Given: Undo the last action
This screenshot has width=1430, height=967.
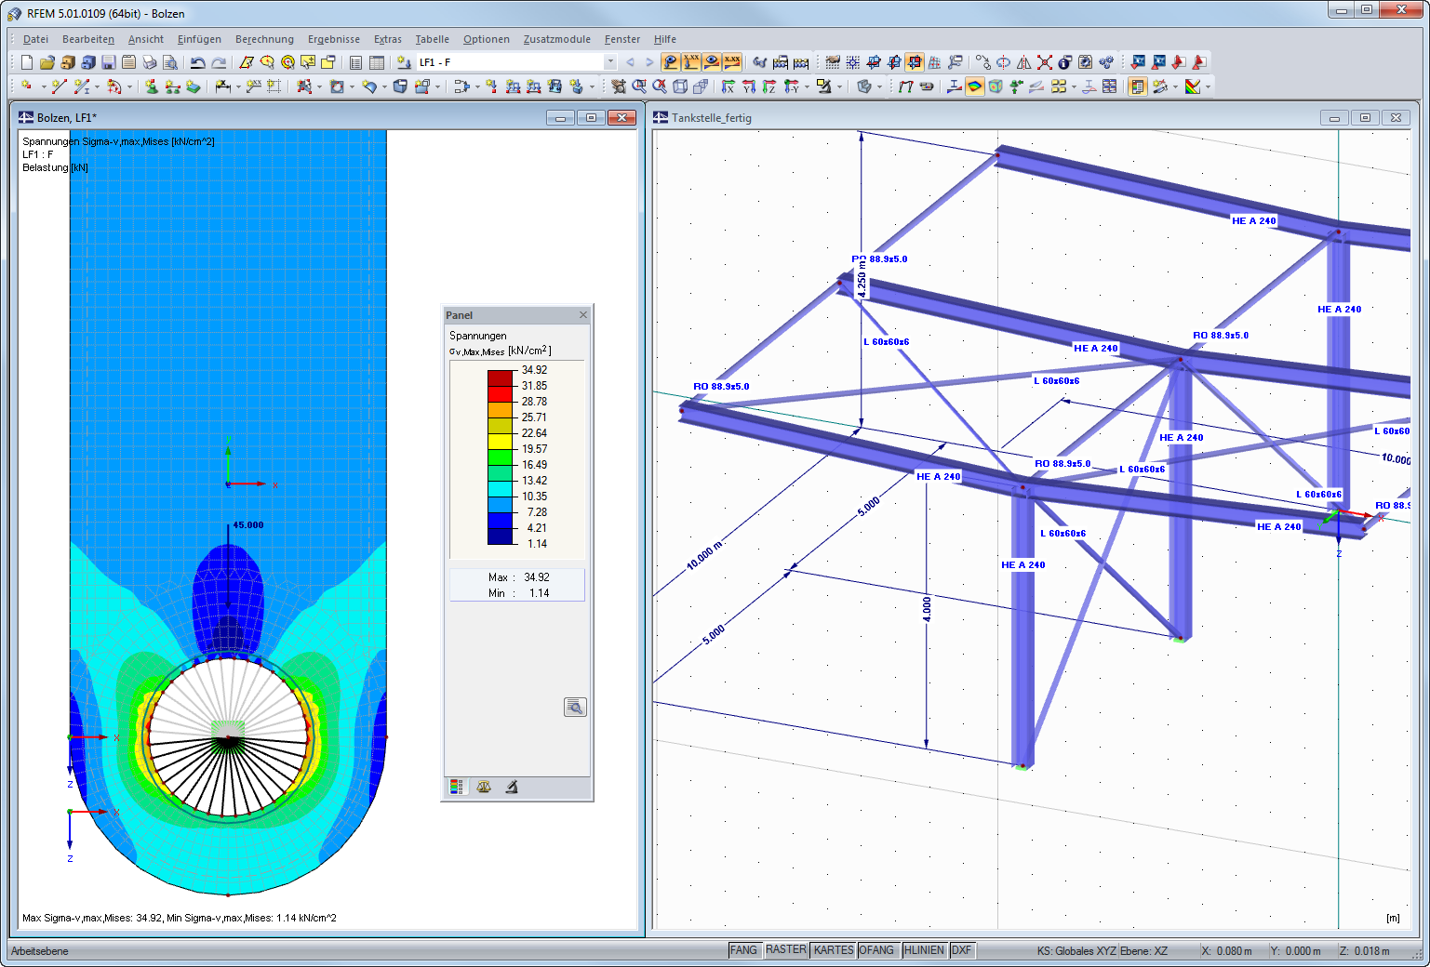Looking at the screenshot, I should (x=198, y=62).
